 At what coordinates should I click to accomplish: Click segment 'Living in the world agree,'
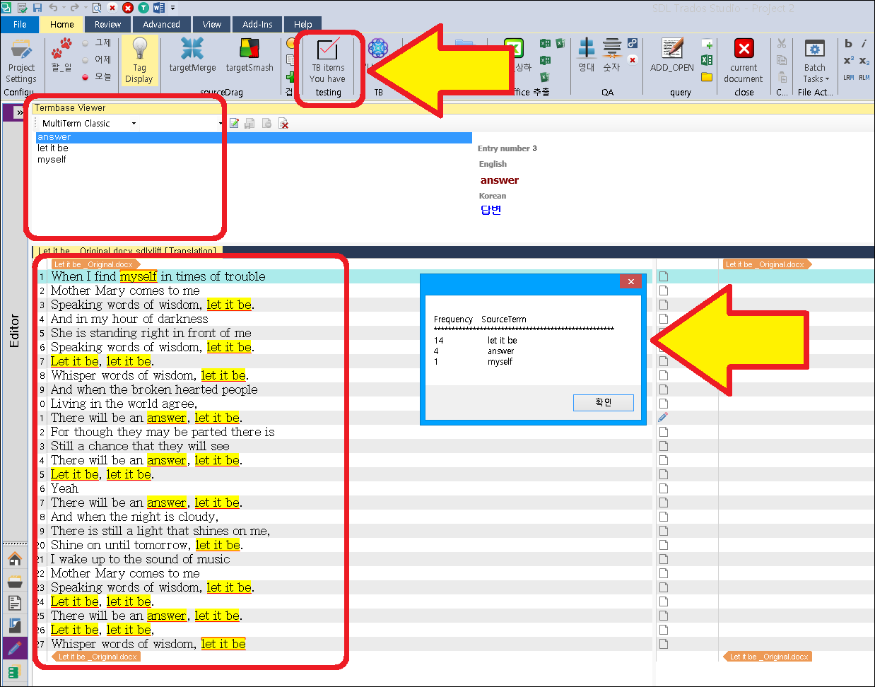pos(124,404)
